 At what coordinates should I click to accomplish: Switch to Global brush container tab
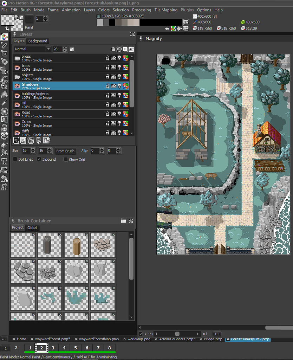pyautogui.click(x=32, y=227)
